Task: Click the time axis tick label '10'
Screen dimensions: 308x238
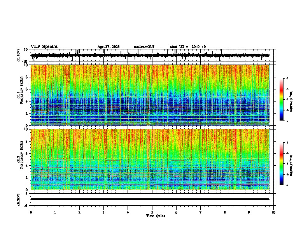Action: point(273,212)
